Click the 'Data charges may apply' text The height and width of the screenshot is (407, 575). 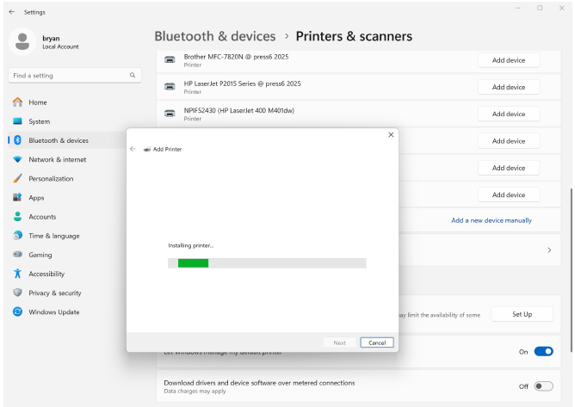click(195, 392)
